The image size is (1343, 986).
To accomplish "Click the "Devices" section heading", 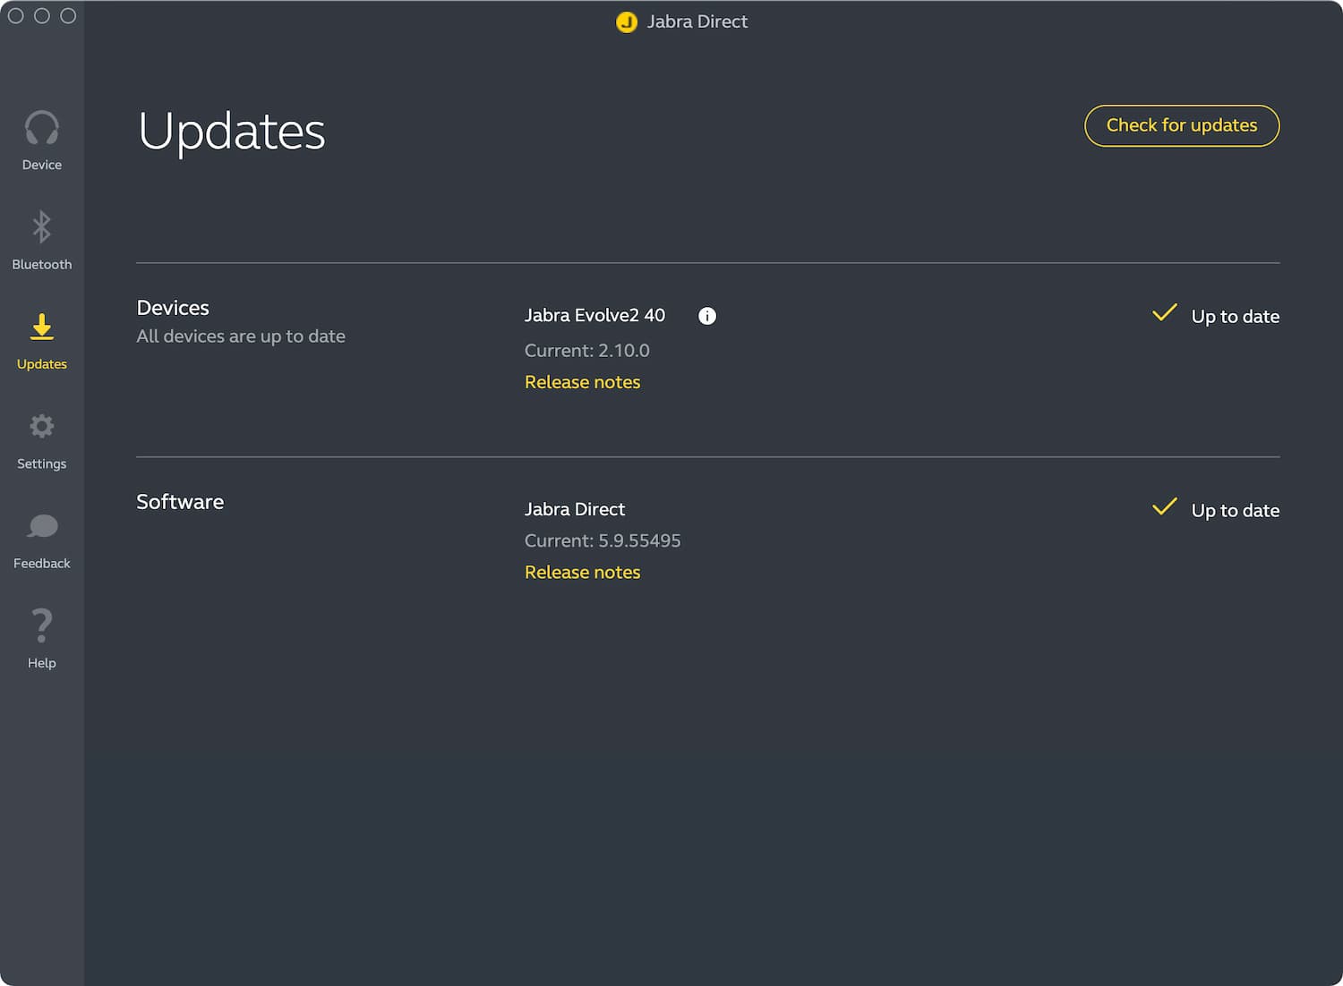I will (173, 308).
